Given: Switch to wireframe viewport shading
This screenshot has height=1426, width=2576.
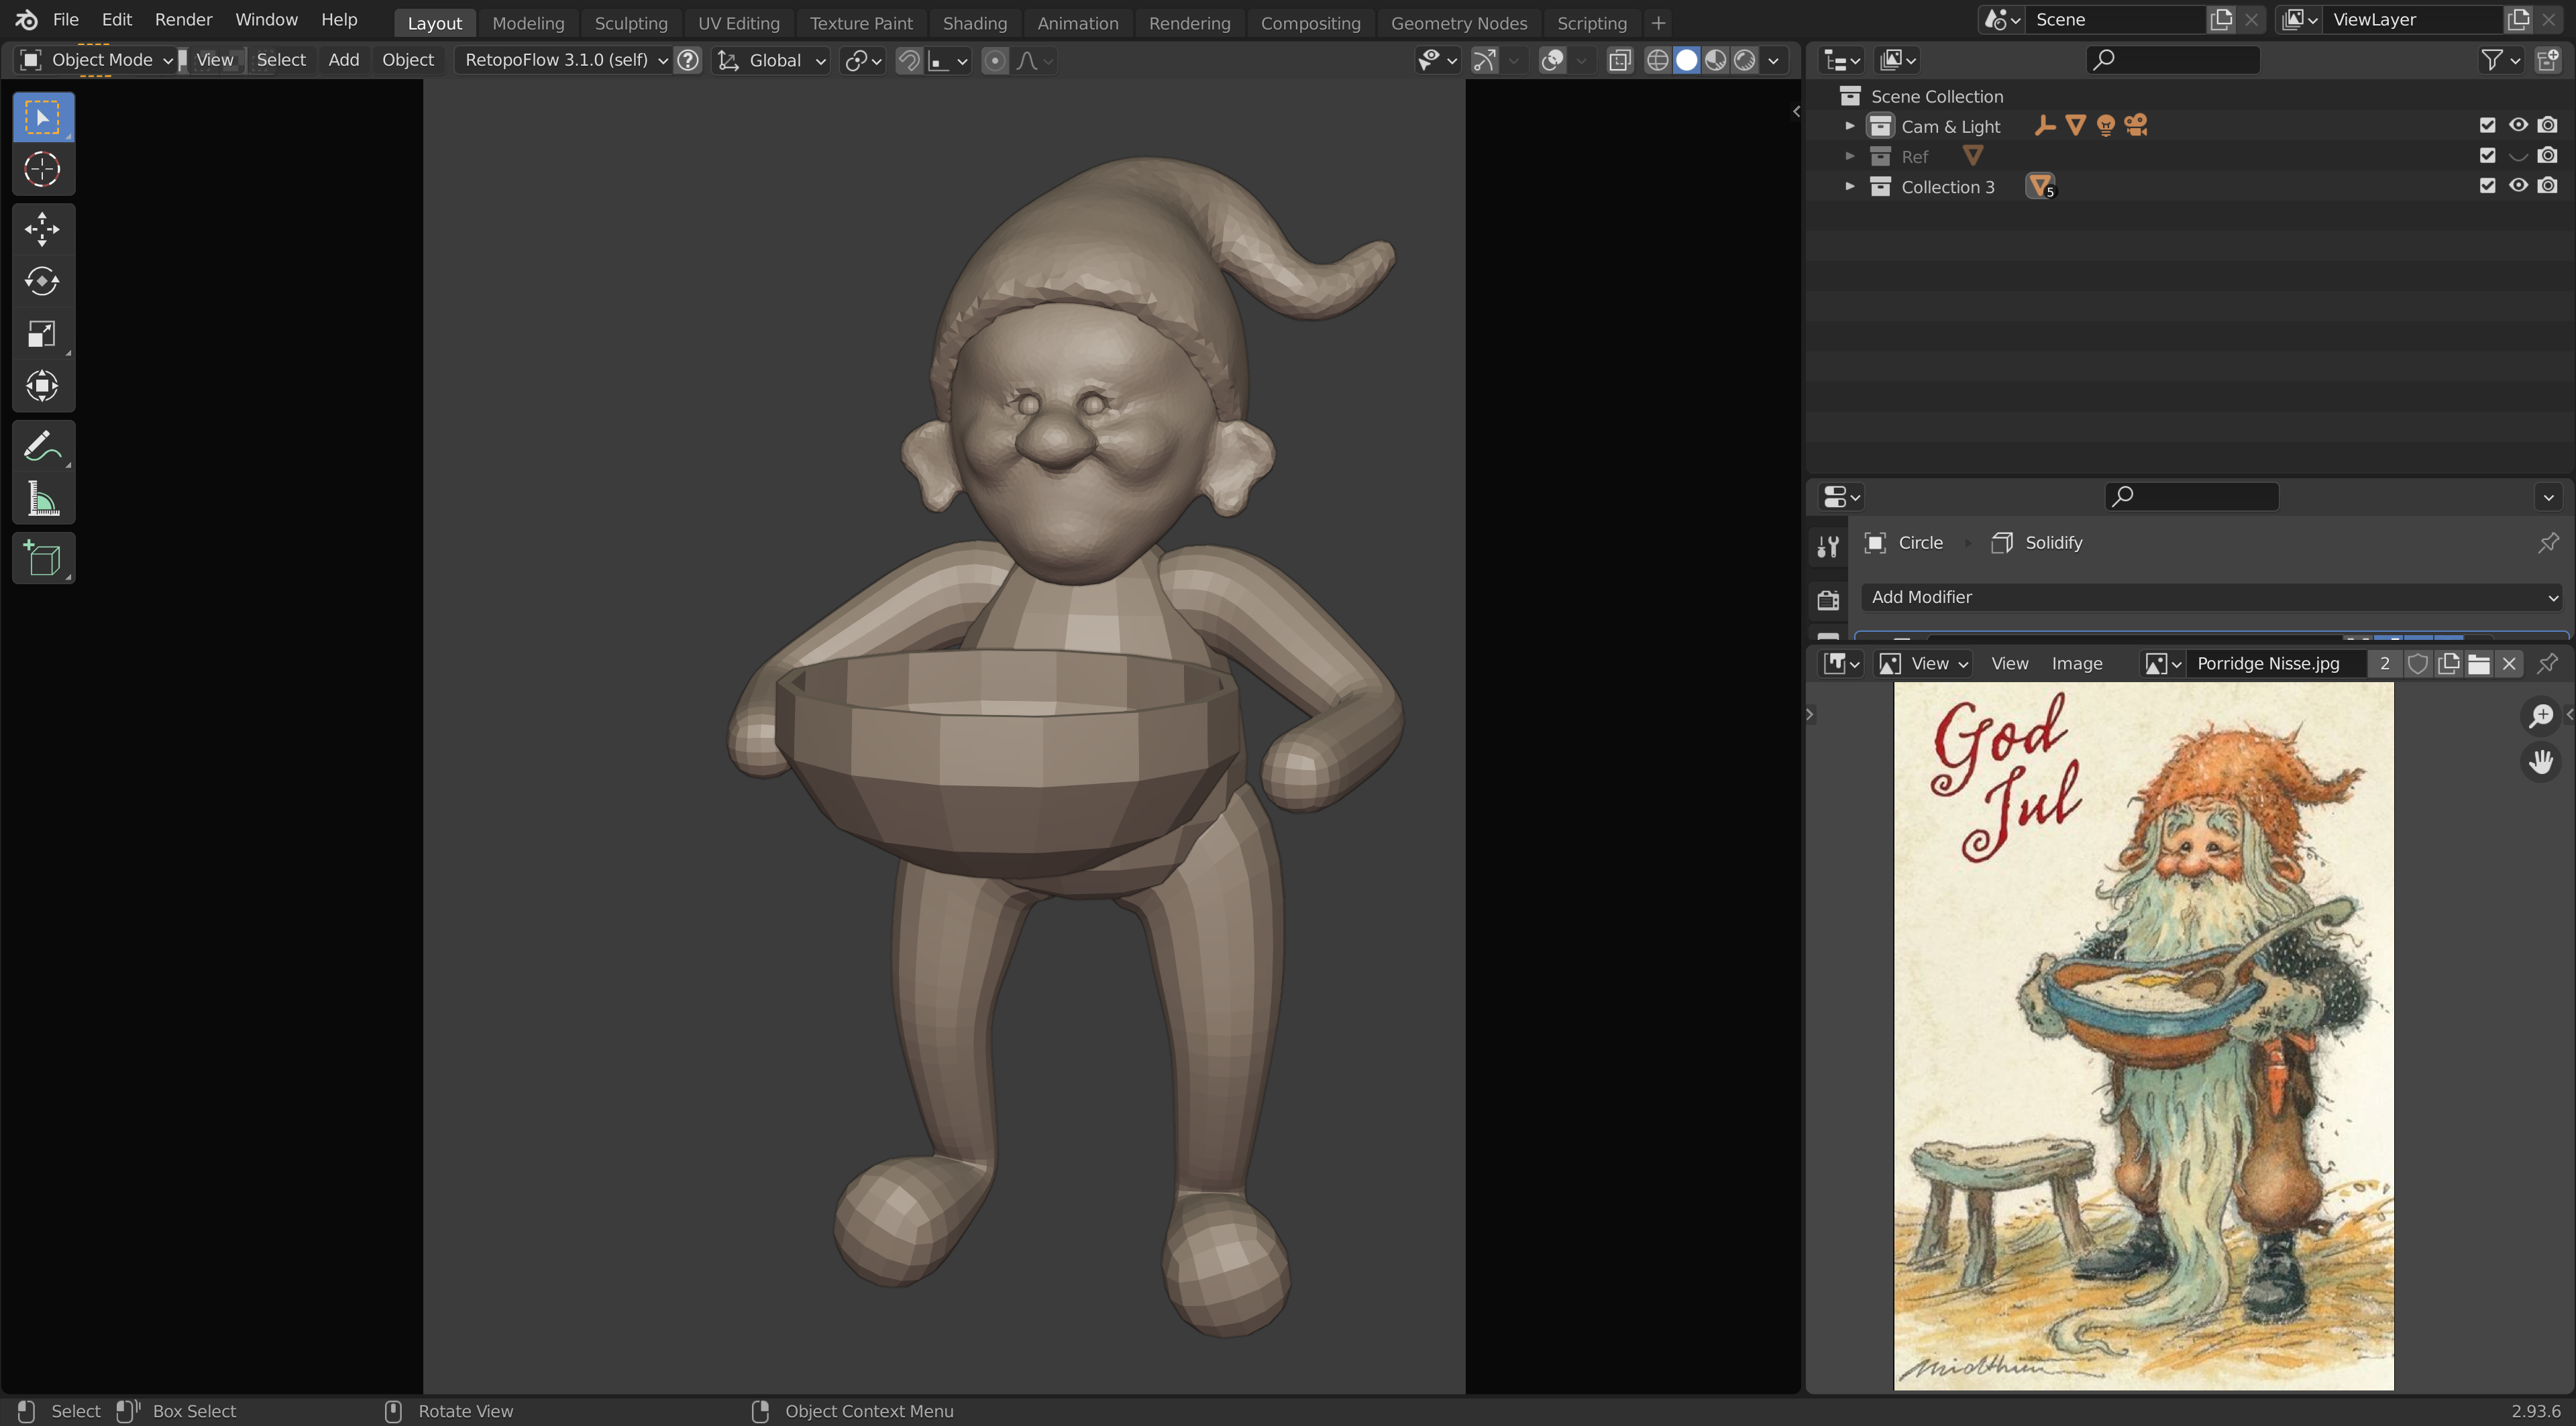Looking at the screenshot, I should [x=1656, y=60].
